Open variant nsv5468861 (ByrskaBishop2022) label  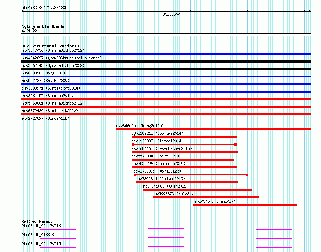53,103
